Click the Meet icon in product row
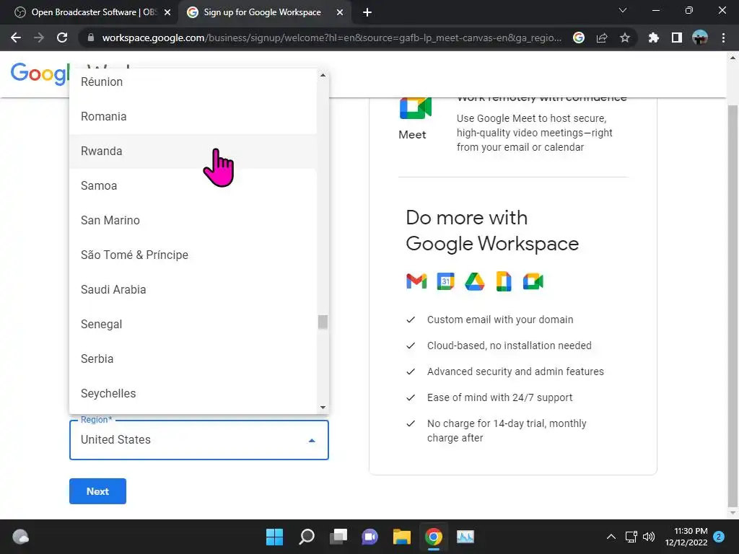 point(533,281)
